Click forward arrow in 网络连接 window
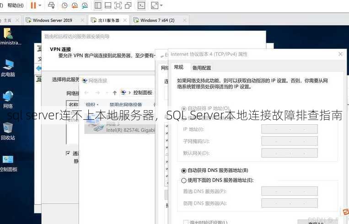 tap(97, 93)
